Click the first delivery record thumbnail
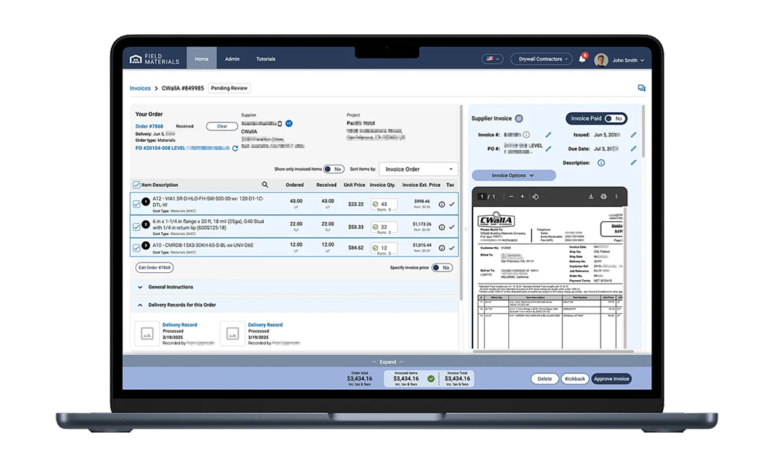The height and width of the screenshot is (467, 774). (x=147, y=333)
